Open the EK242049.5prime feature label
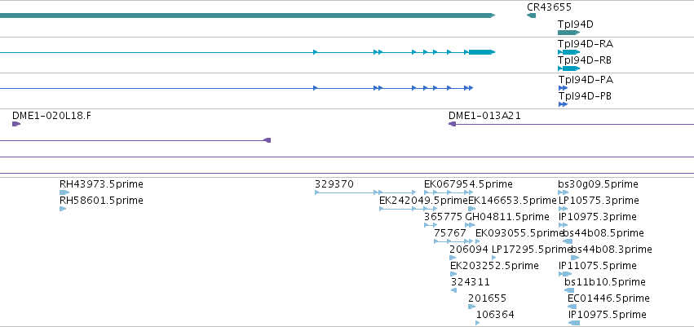The height and width of the screenshot is (327, 694). click(423, 201)
